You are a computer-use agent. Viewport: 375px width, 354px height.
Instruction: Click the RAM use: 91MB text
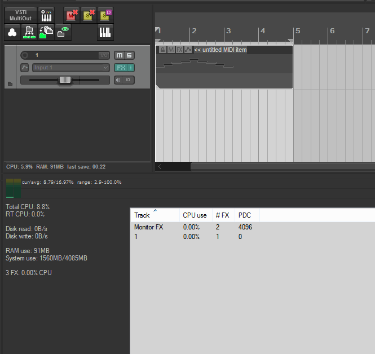pos(28,251)
